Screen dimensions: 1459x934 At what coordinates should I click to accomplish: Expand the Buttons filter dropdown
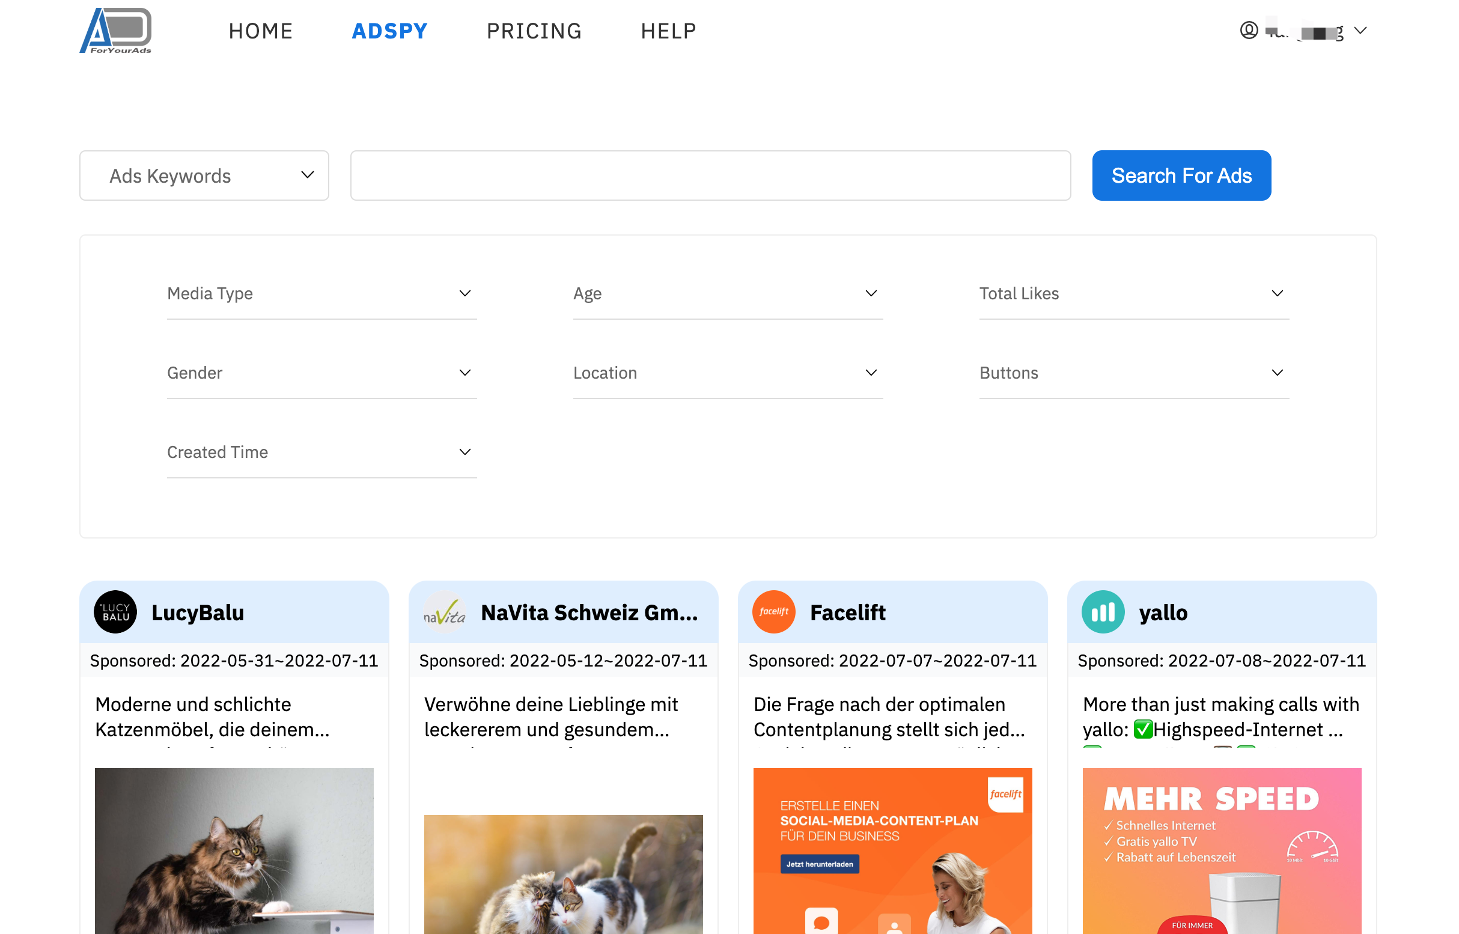click(x=1133, y=373)
